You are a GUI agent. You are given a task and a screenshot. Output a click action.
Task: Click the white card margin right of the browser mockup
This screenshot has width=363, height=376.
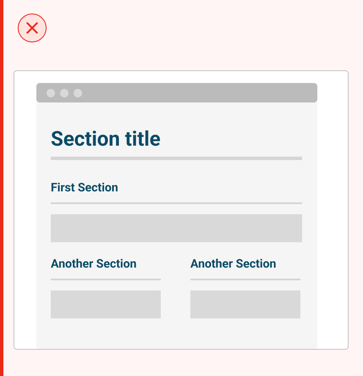[333, 212]
